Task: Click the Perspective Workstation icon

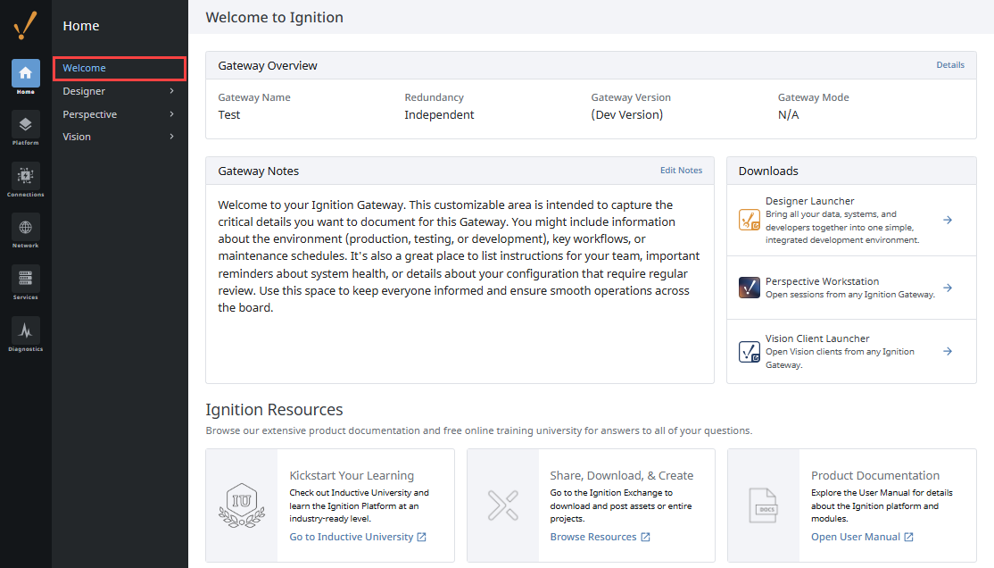Action: click(x=750, y=288)
